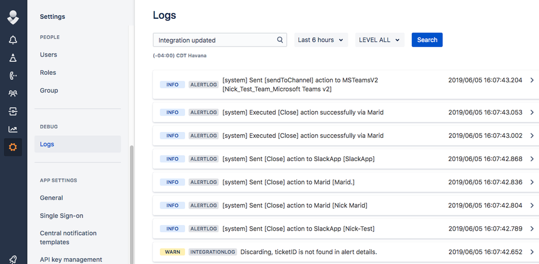Click the WARN level badge
The height and width of the screenshot is (264, 539).
point(172,252)
